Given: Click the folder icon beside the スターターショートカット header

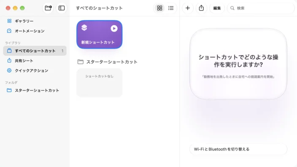Looking at the screenshot, I should [x=81, y=62].
